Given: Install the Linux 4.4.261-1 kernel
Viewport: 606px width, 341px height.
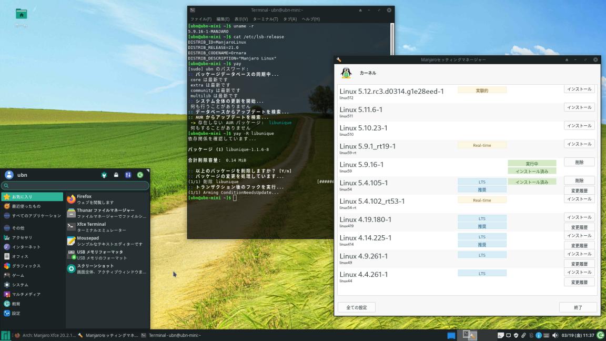Looking at the screenshot, I should [579, 272].
